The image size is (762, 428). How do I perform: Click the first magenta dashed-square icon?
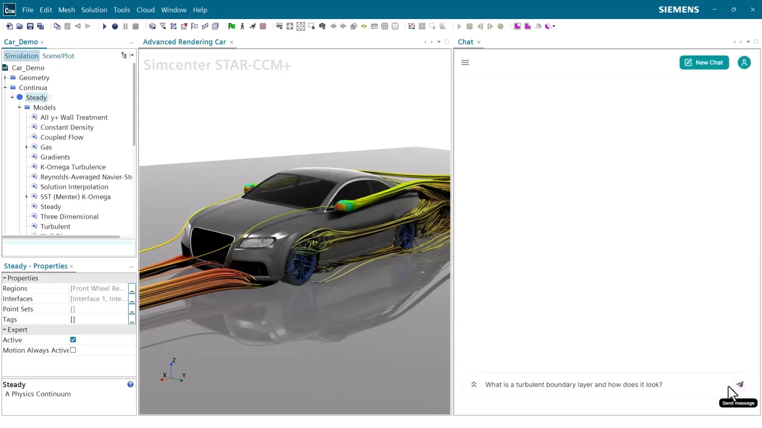[517, 26]
